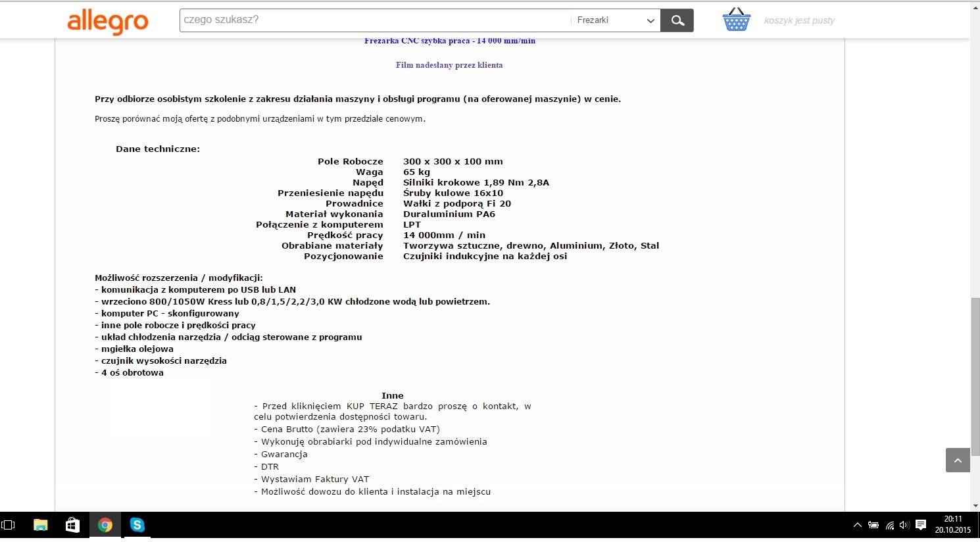Click the clock showing 20:11
The image size is (980, 542).
(953, 519)
